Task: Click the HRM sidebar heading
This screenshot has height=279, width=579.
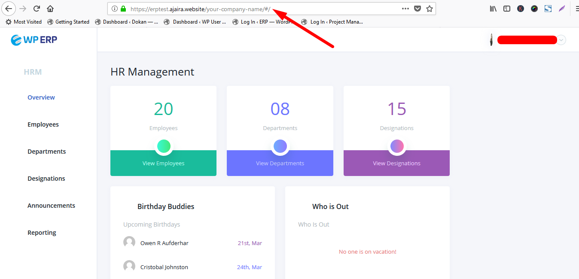Action: coord(33,72)
